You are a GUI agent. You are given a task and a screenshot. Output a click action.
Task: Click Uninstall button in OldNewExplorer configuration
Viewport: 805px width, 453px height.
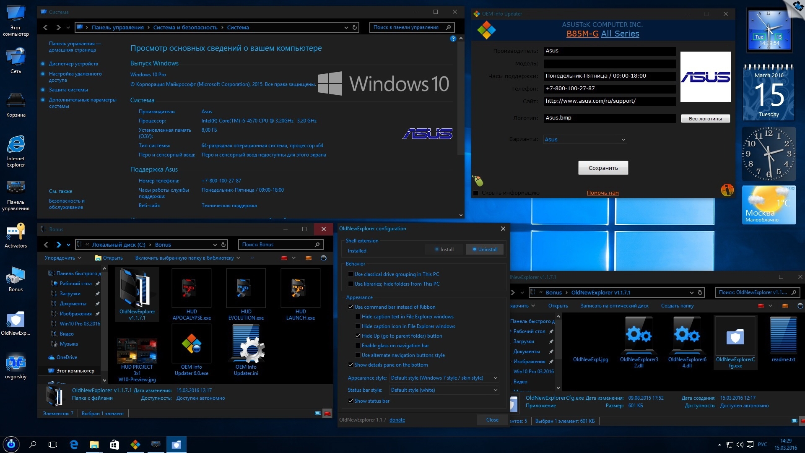485,250
